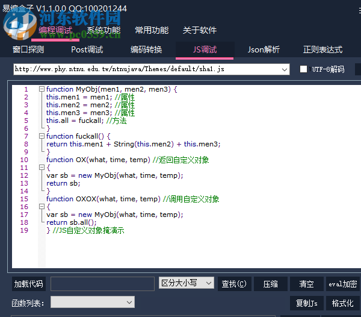Screen dimensions: 361x317
Task: Switch to 窗口探测 sub-tab
Action: click(28, 49)
